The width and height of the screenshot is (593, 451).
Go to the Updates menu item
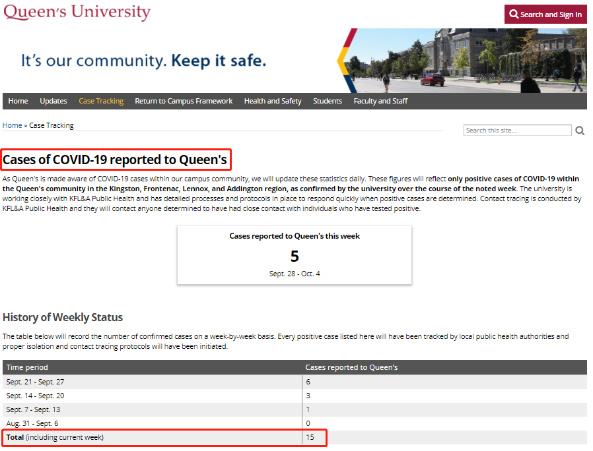point(53,102)
